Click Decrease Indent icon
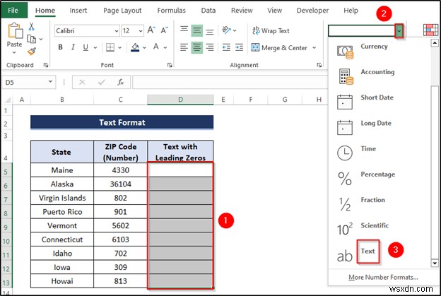 [226, 47]
